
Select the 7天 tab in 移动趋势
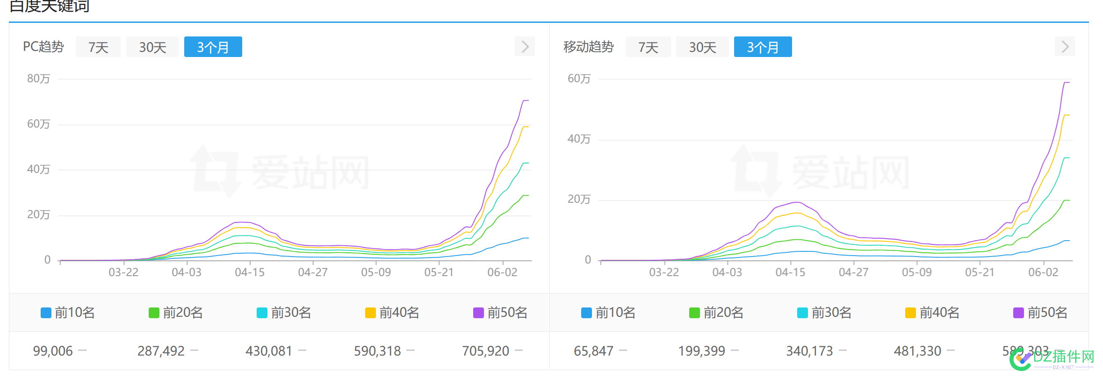(x=648, y=47)
